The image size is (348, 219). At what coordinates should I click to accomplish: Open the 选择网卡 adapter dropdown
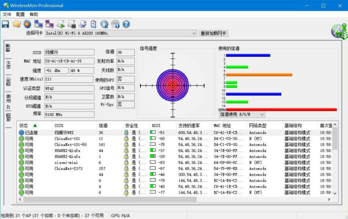[194, 33]
